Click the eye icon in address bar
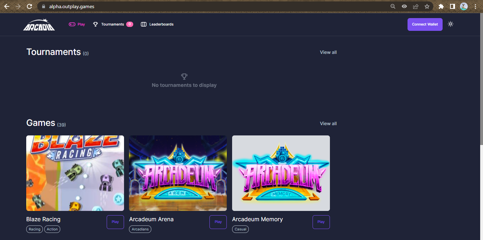 (x=404, y=6)
